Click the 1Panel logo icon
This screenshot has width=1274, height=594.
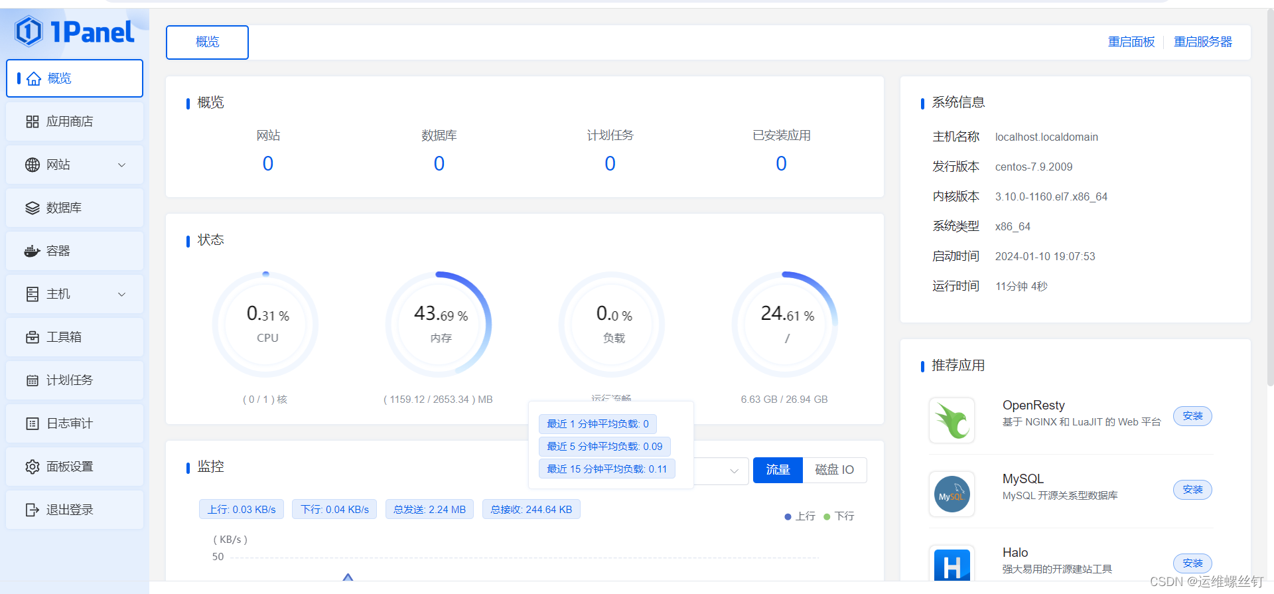pyautogui.click(x=29, y=31)
